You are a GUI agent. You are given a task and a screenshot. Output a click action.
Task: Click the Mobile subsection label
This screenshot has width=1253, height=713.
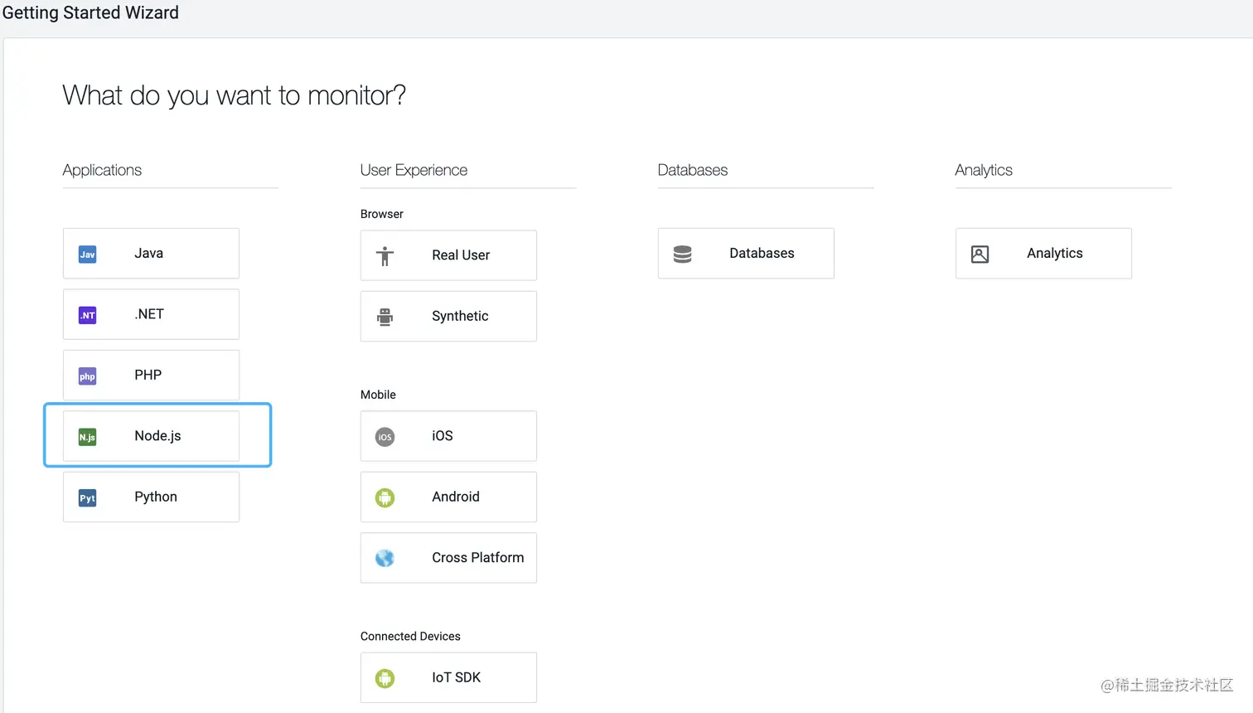click(x=378, y=395)
